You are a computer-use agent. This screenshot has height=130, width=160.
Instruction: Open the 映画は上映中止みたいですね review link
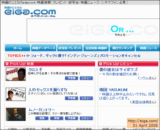click(127, 96)
